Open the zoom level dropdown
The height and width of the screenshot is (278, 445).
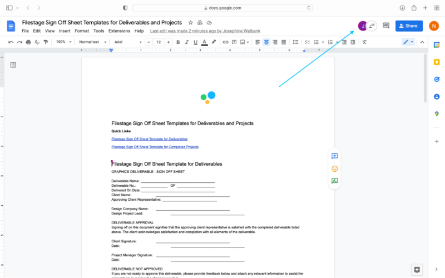pyautogui.click(x=63, y=42)
